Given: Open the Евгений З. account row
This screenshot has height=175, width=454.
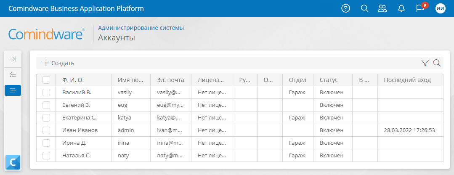Looking at the screenshot, I should (240, 105).
